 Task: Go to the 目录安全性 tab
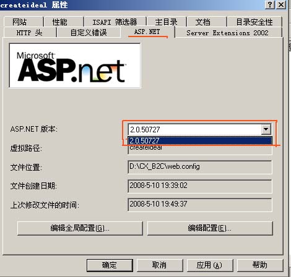(254, 22)
